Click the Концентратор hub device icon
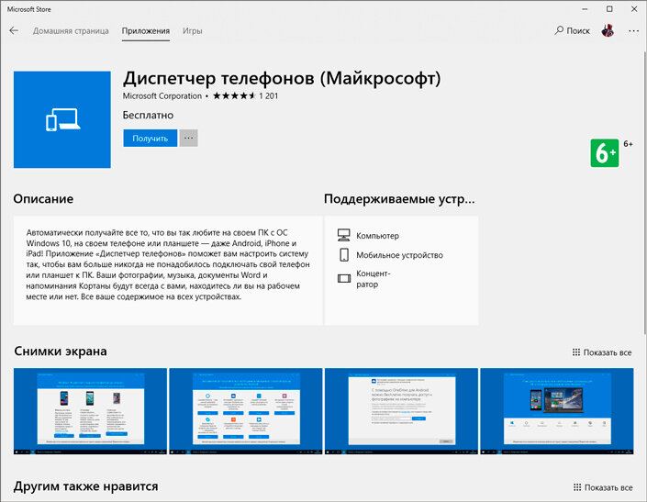 [x=344, y=278]
